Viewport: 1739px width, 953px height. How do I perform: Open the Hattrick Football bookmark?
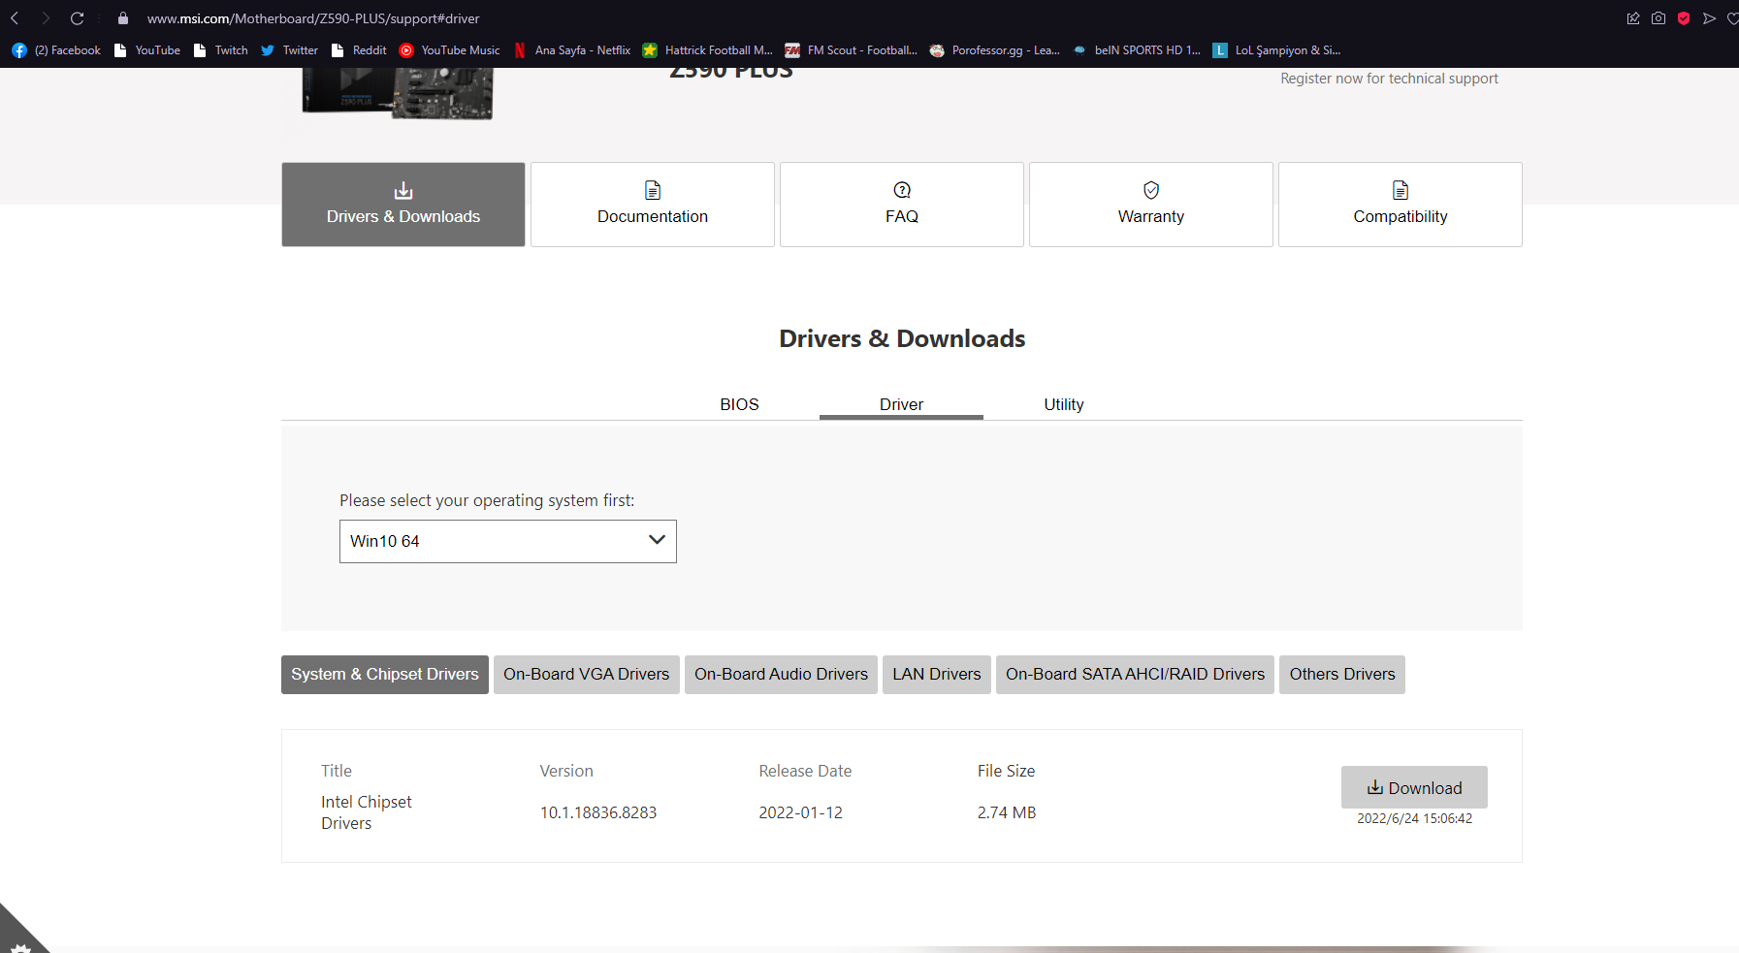point(708,50)
